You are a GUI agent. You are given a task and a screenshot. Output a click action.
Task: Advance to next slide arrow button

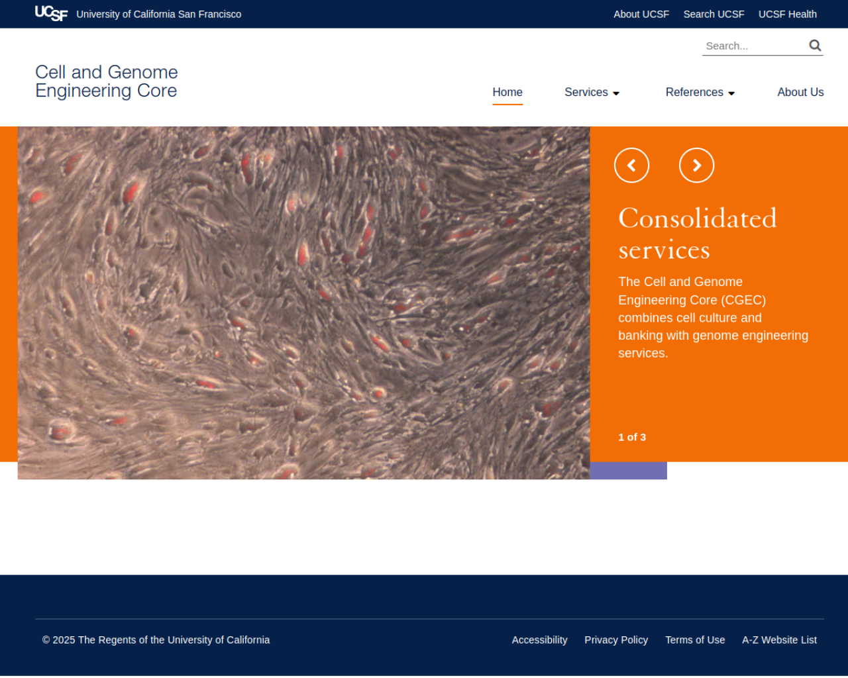[x=696, y=166]
